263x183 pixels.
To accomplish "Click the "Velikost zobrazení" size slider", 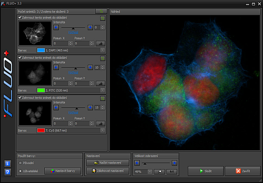I will pyautogui.click(x=156, y=163).
